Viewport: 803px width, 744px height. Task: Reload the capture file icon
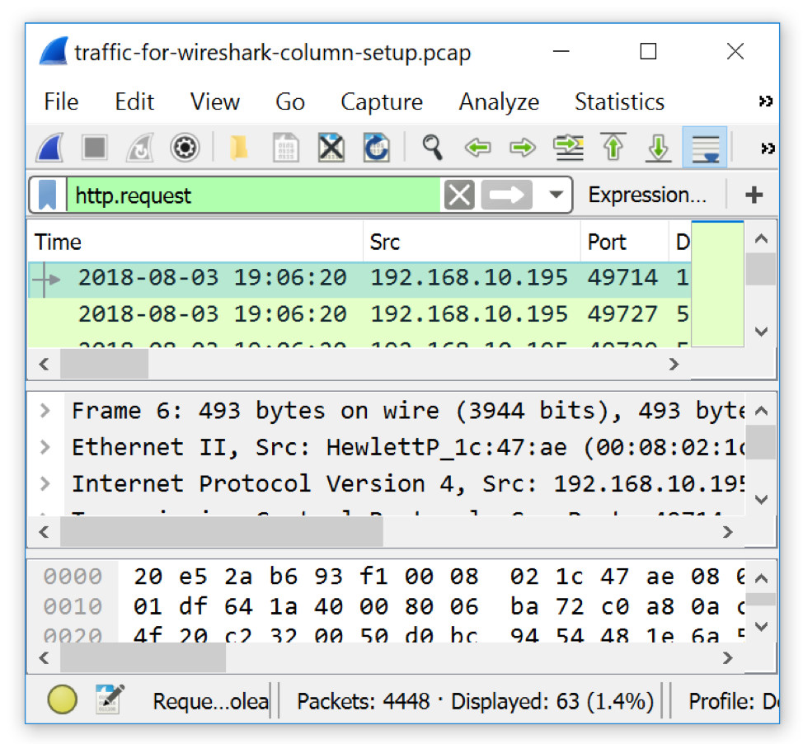click(x=377, y=148)
